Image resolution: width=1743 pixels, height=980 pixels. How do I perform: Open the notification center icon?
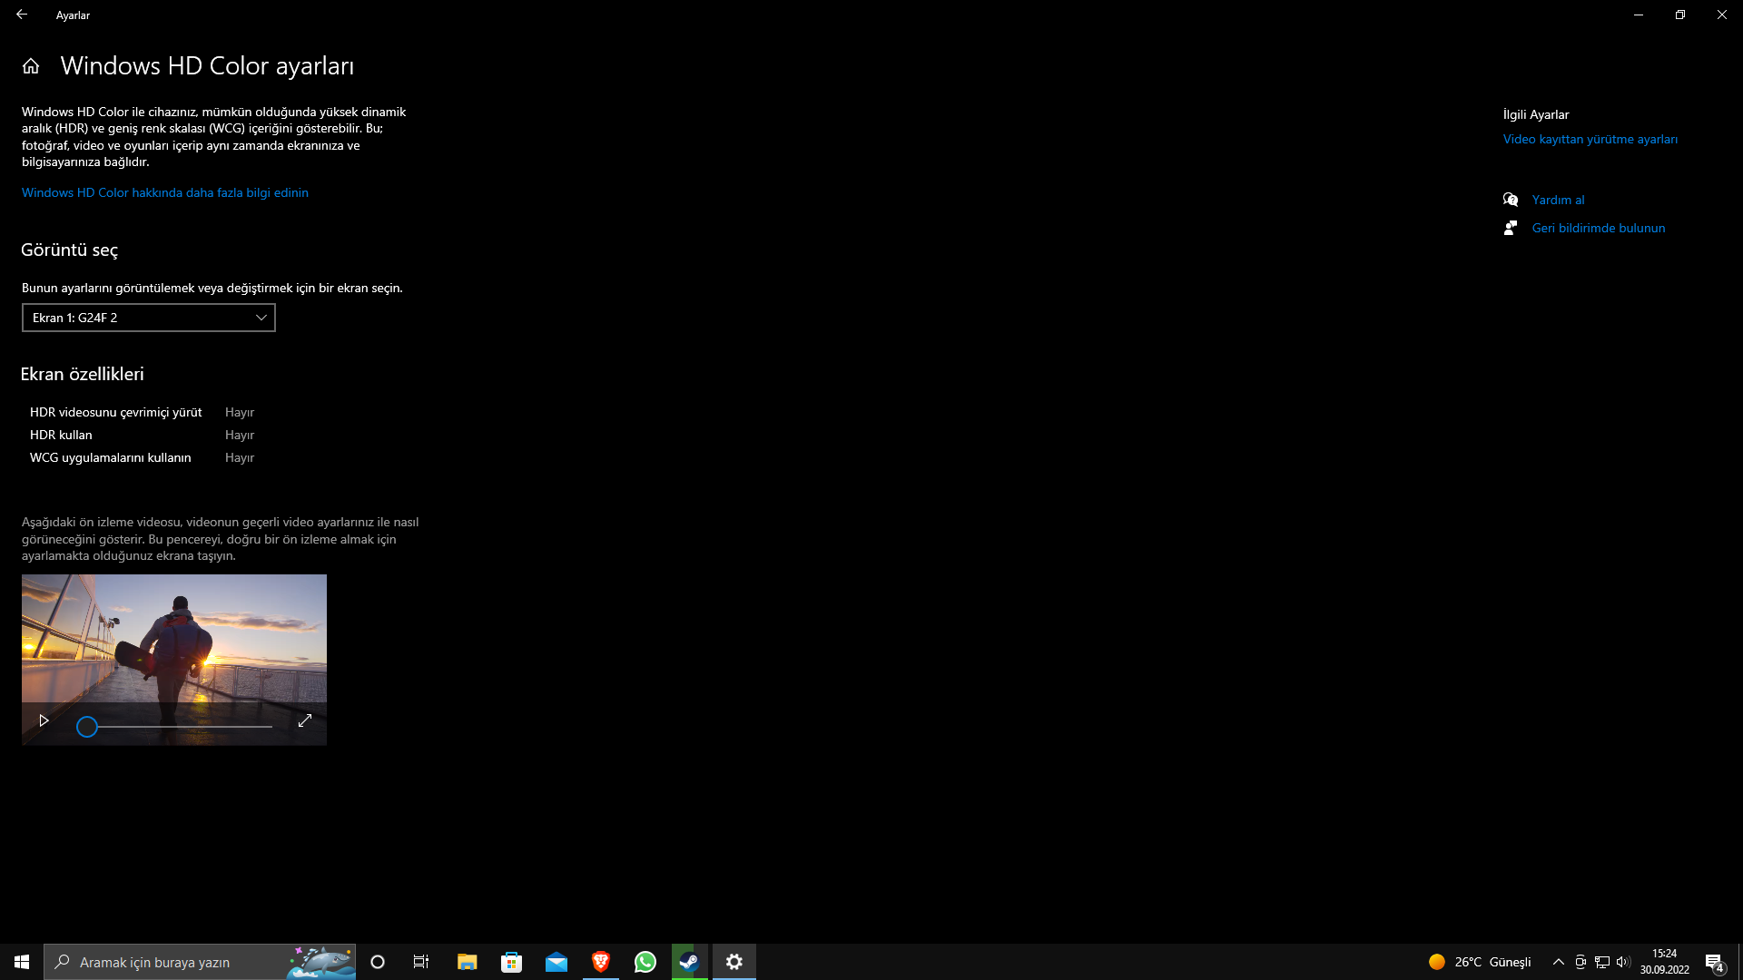coord(1714,962)
